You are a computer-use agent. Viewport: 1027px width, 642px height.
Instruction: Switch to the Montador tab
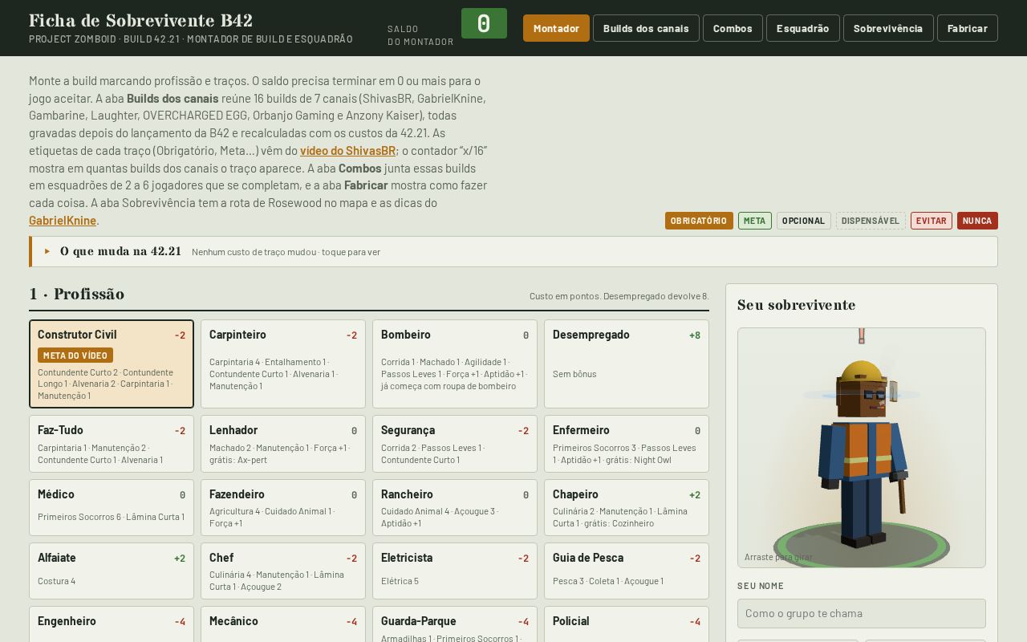556,28
